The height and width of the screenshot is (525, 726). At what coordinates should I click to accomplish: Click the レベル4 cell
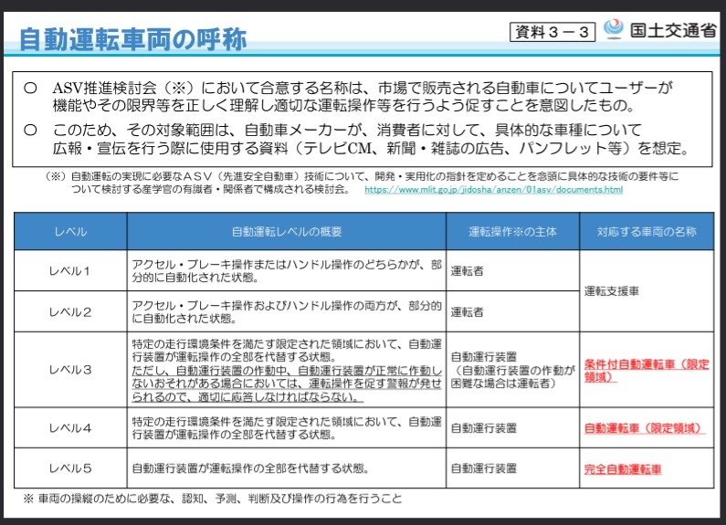click(x=70, y=428)
